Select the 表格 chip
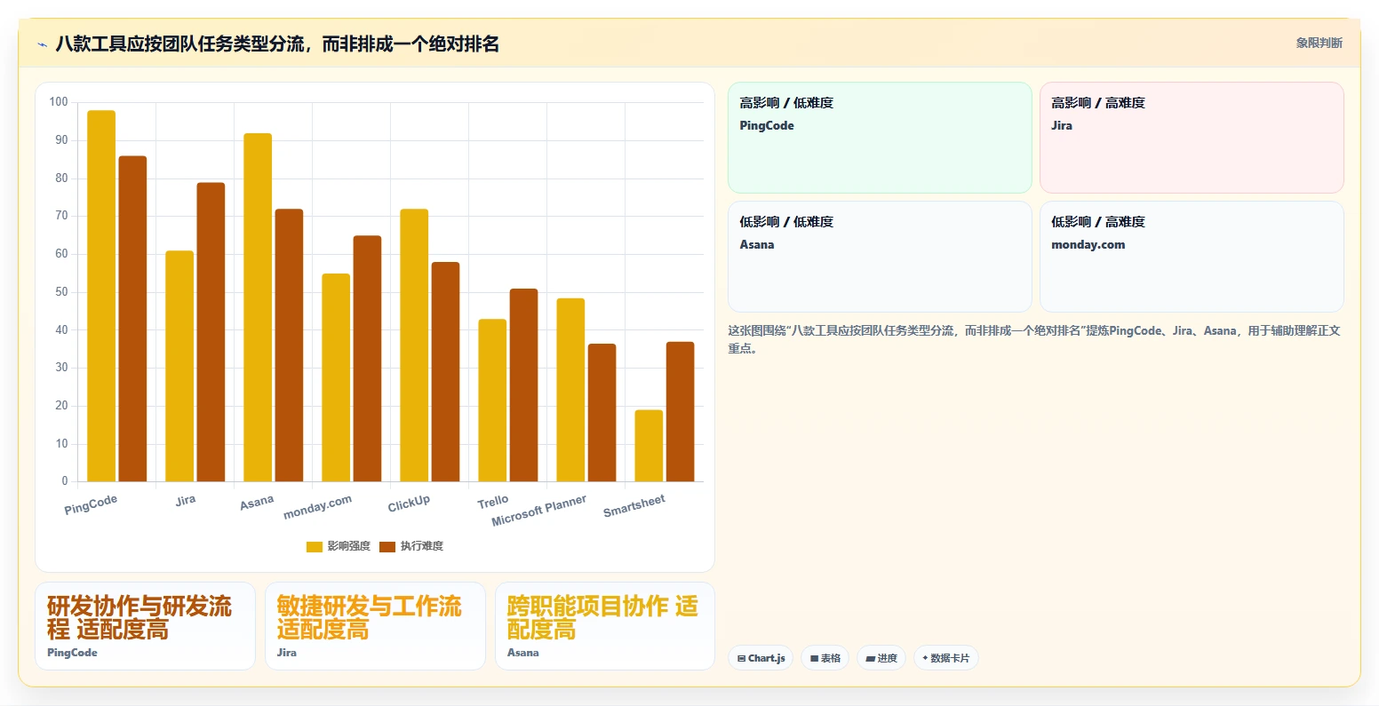Image resolution: width=1379 pixels, height=706 pixels. [x=825, y=658]
